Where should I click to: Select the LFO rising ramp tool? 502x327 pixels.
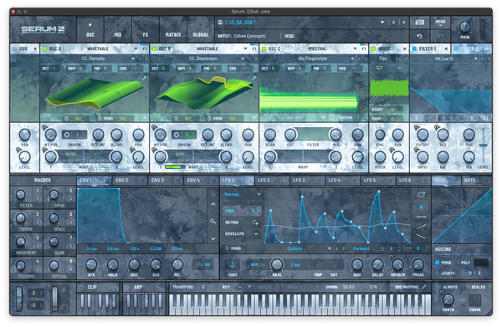(x=421, y=227)
